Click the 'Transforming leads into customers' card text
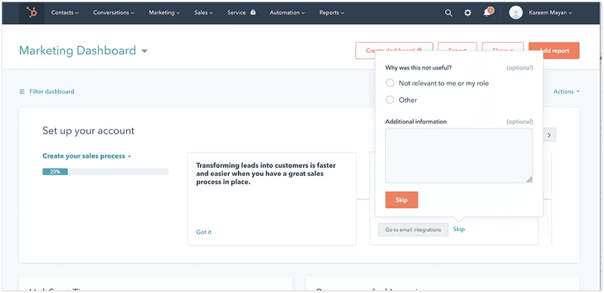Screen dimensions: 604x293 pos(266,174)
